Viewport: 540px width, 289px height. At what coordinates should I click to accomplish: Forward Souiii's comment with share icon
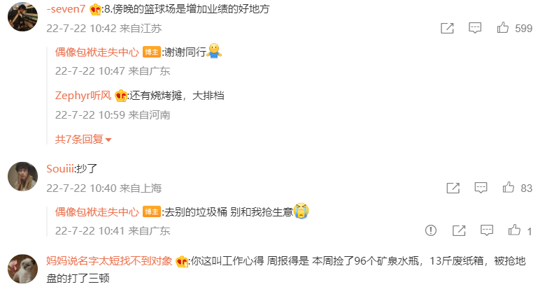tap(453, 188)
